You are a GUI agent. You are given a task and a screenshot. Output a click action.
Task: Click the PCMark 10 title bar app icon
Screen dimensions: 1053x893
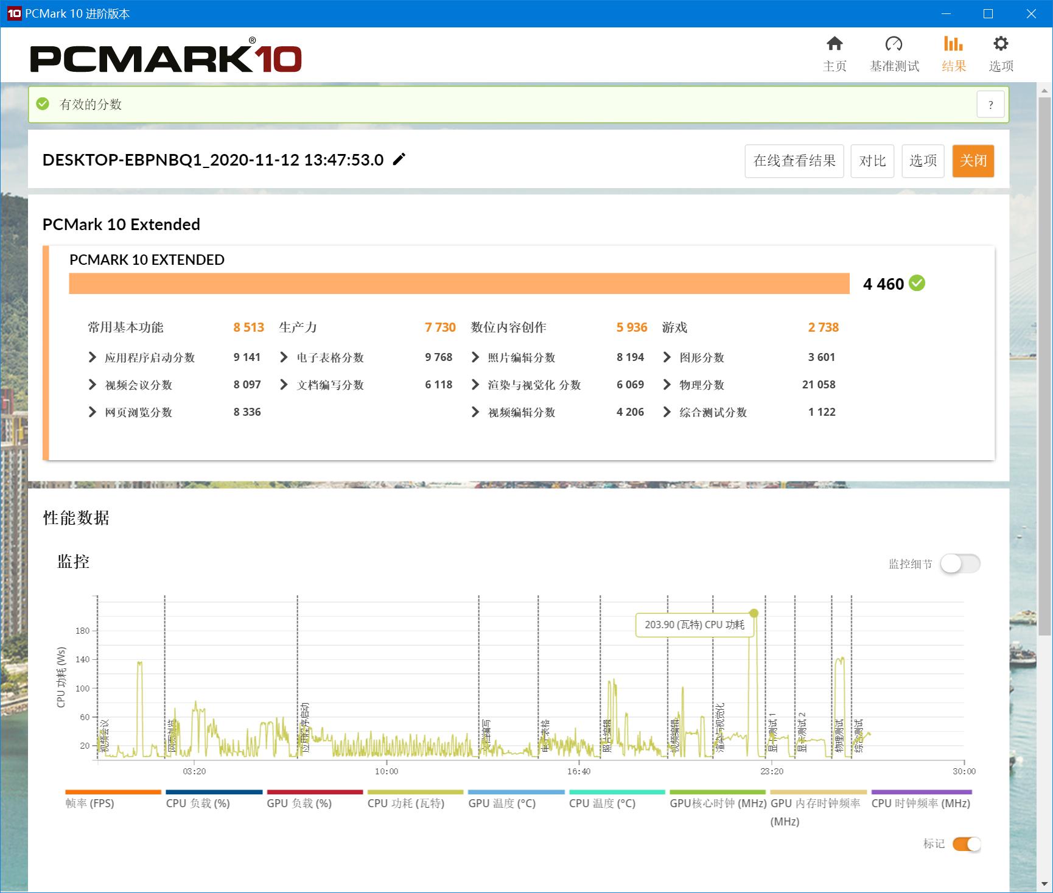point(13,13)
